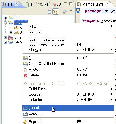Select the Member.java editor tab

(93, 4)
